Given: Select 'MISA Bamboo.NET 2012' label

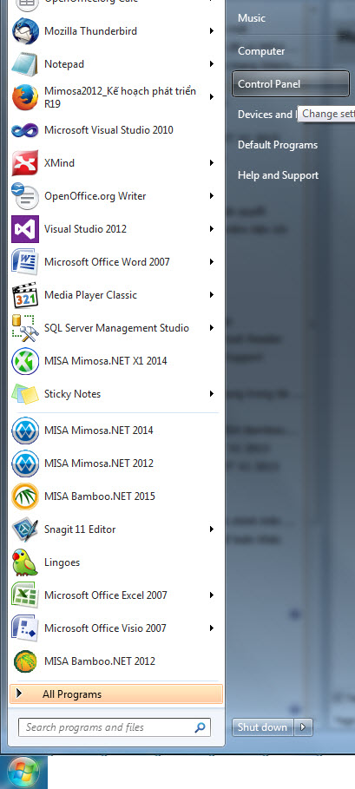Looking at the screenshot, I should pos(100,661).
